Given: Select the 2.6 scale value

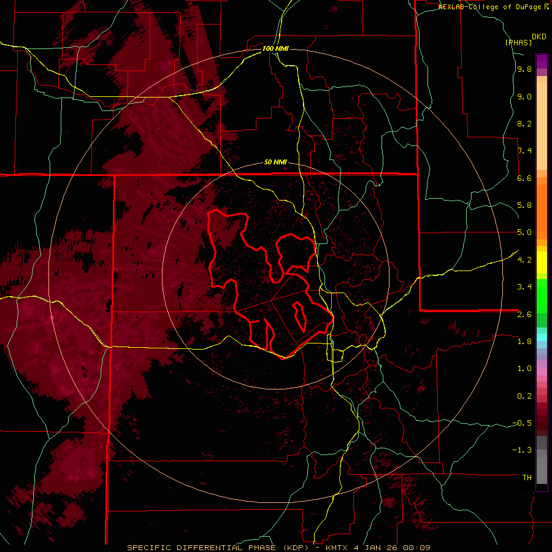Looking at the screenshot, I should click(524, 315).
